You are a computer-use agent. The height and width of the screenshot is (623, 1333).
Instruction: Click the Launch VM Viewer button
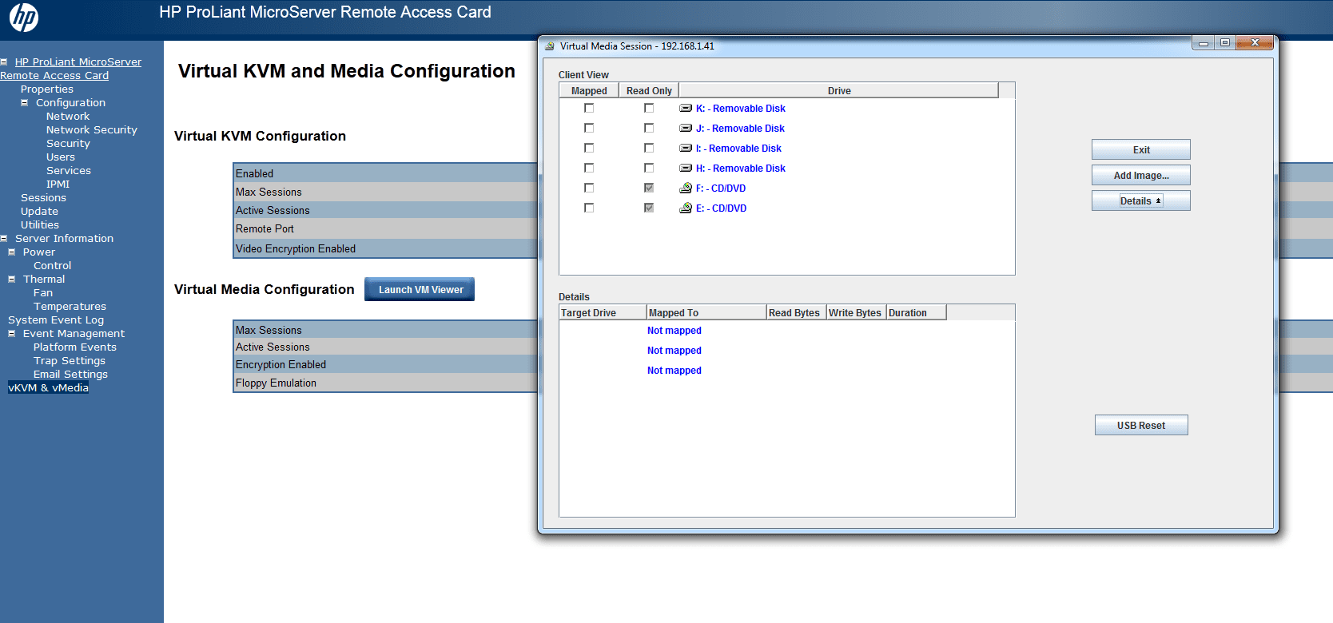[x=420, y=289]
